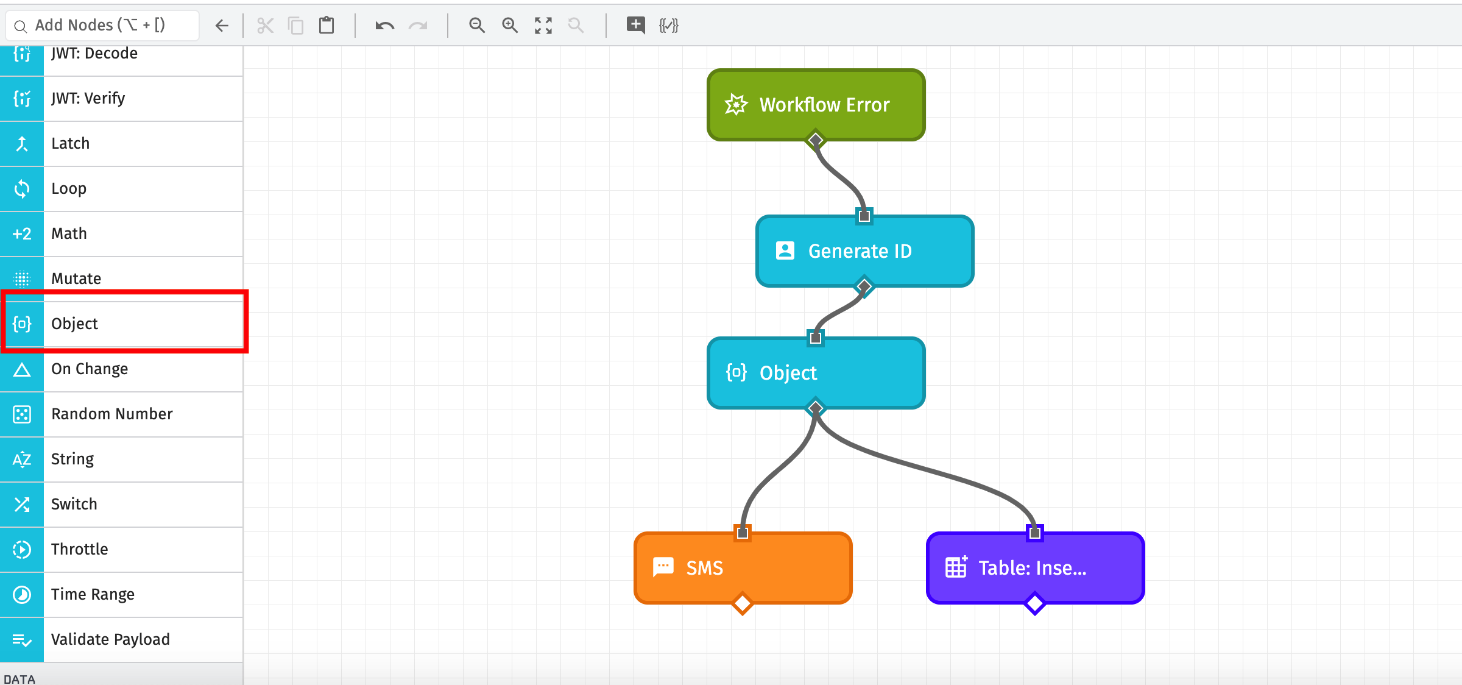1462x685 pixels.
Task: Select the On Change triangle icon
Action: [22, 369]
